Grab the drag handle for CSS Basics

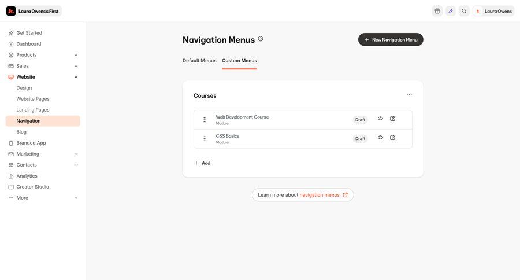(x=205, y=138)
